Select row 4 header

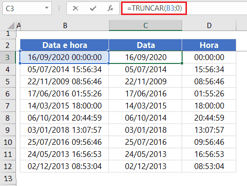point(8,69)
